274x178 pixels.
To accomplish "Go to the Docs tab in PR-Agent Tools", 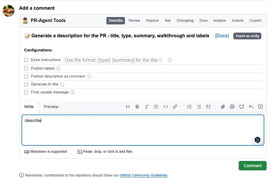I will point(203,21).
